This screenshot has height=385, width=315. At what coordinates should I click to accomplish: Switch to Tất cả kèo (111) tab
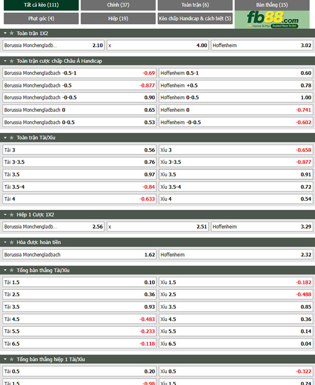[x=41, y=5]
